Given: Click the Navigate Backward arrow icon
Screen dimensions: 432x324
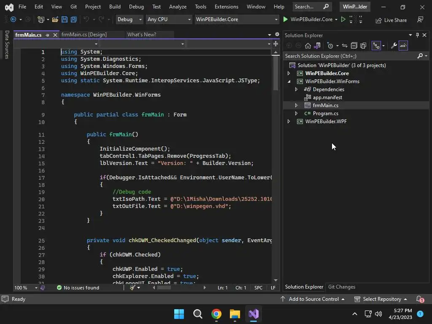Looking at the screenshot, I should click(13, 19).
